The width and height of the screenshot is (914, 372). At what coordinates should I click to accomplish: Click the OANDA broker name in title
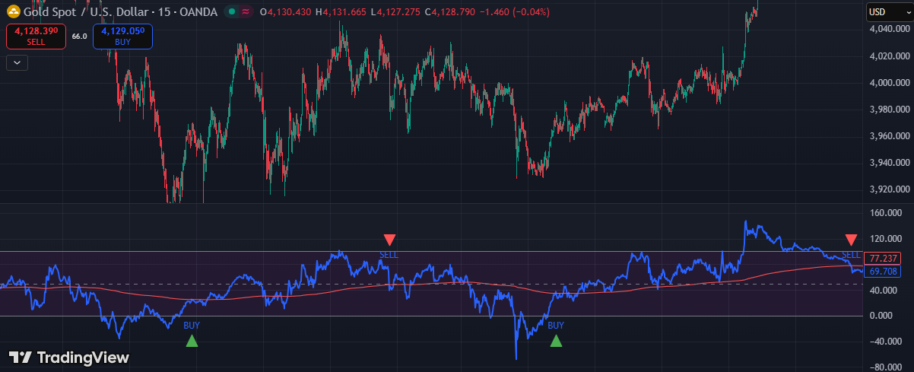pos(199,12)
